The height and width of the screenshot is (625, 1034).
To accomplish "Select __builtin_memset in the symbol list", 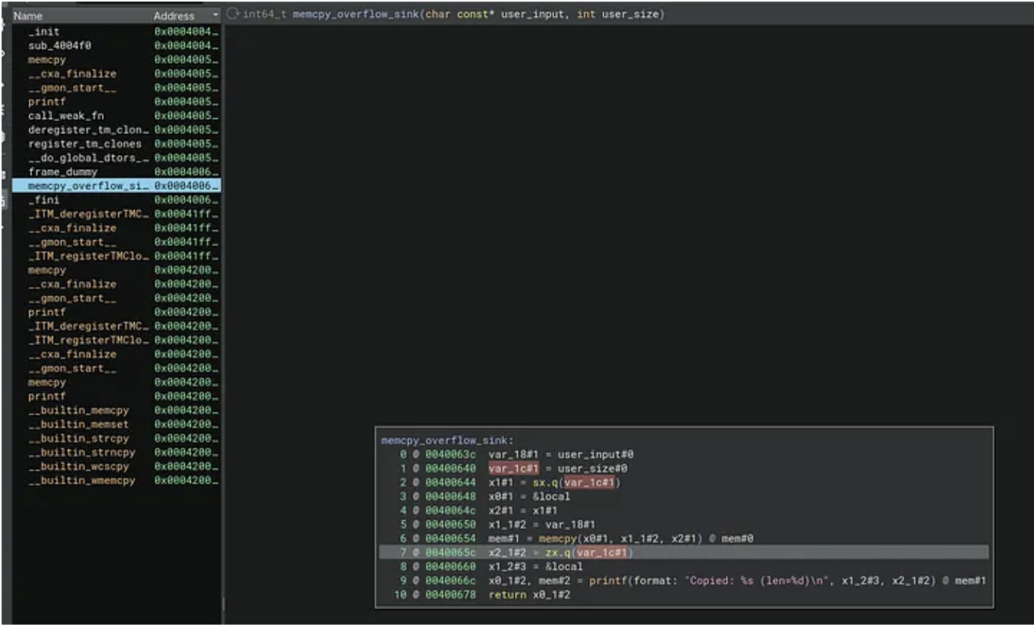I will pyautogui.click(x=79, y=424).
